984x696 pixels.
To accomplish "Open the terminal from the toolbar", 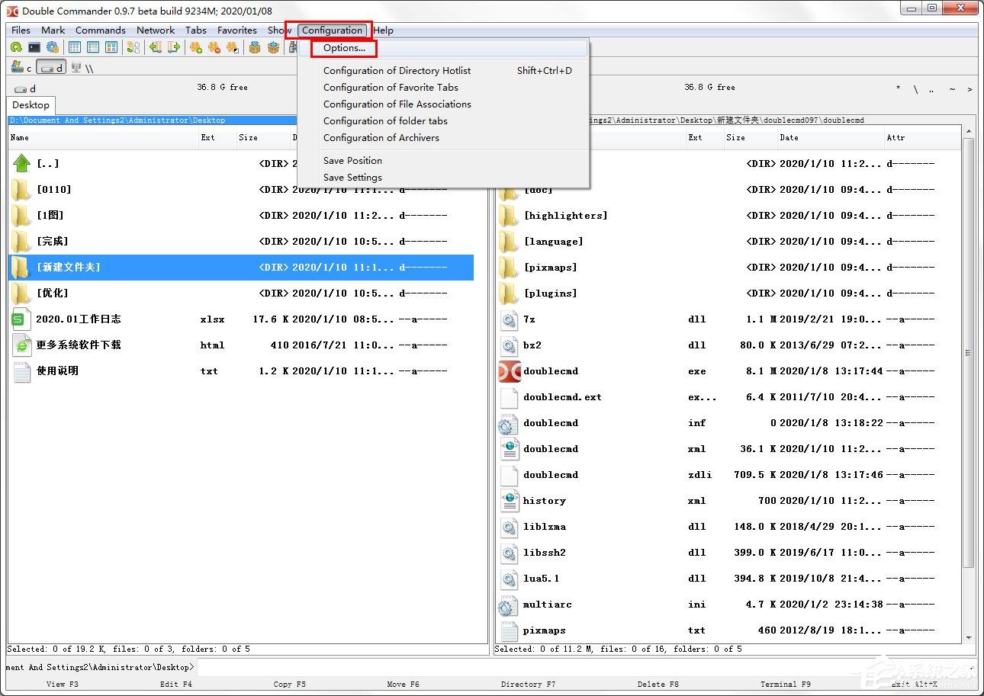I will pos(34,47).
